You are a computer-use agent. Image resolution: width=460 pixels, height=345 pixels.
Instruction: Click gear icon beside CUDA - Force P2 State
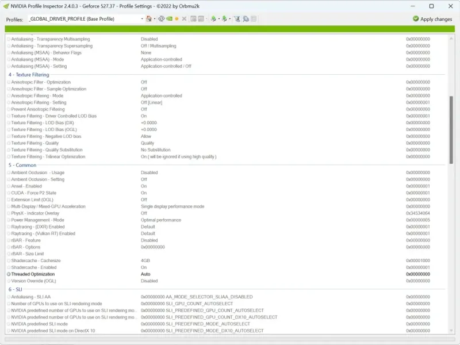pyautogui.click(x=9, y=193)
